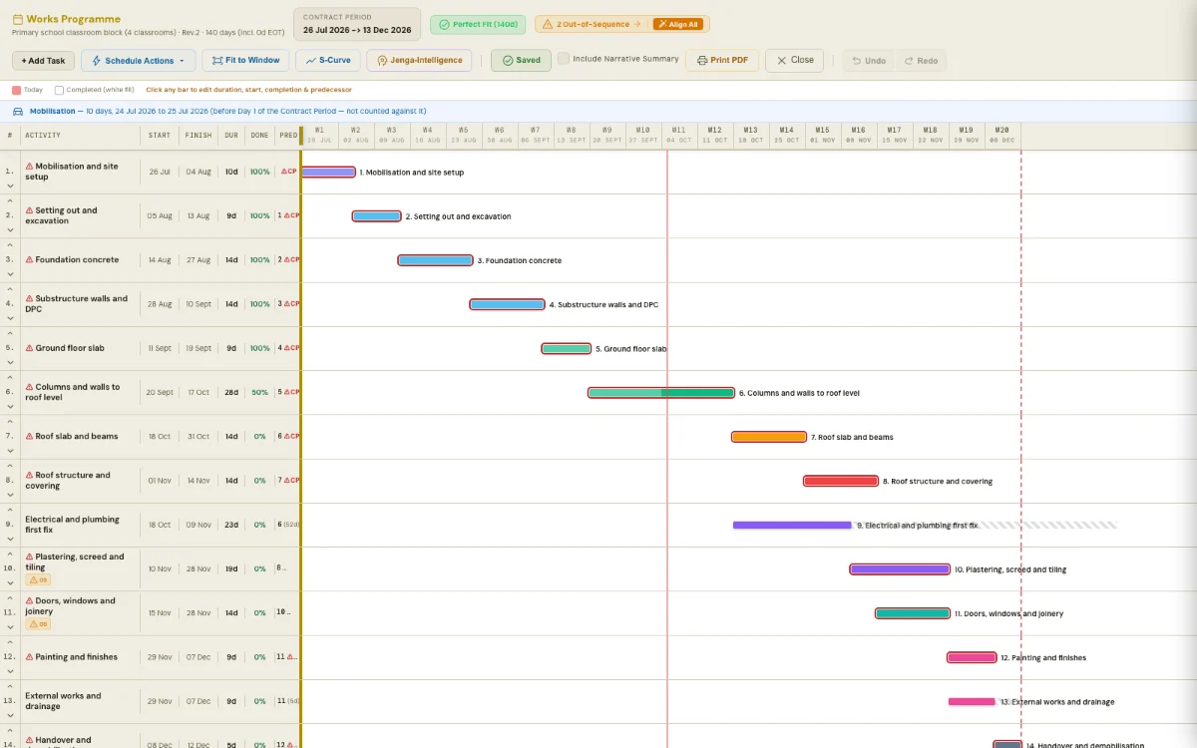Click the warning icon beside Ground floor slab
Screen dimensions: 1197x748
coord(30,348)
